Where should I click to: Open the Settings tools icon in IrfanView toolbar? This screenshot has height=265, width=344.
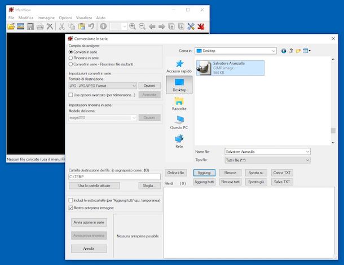pyautogui.click(x=191, y=26)
